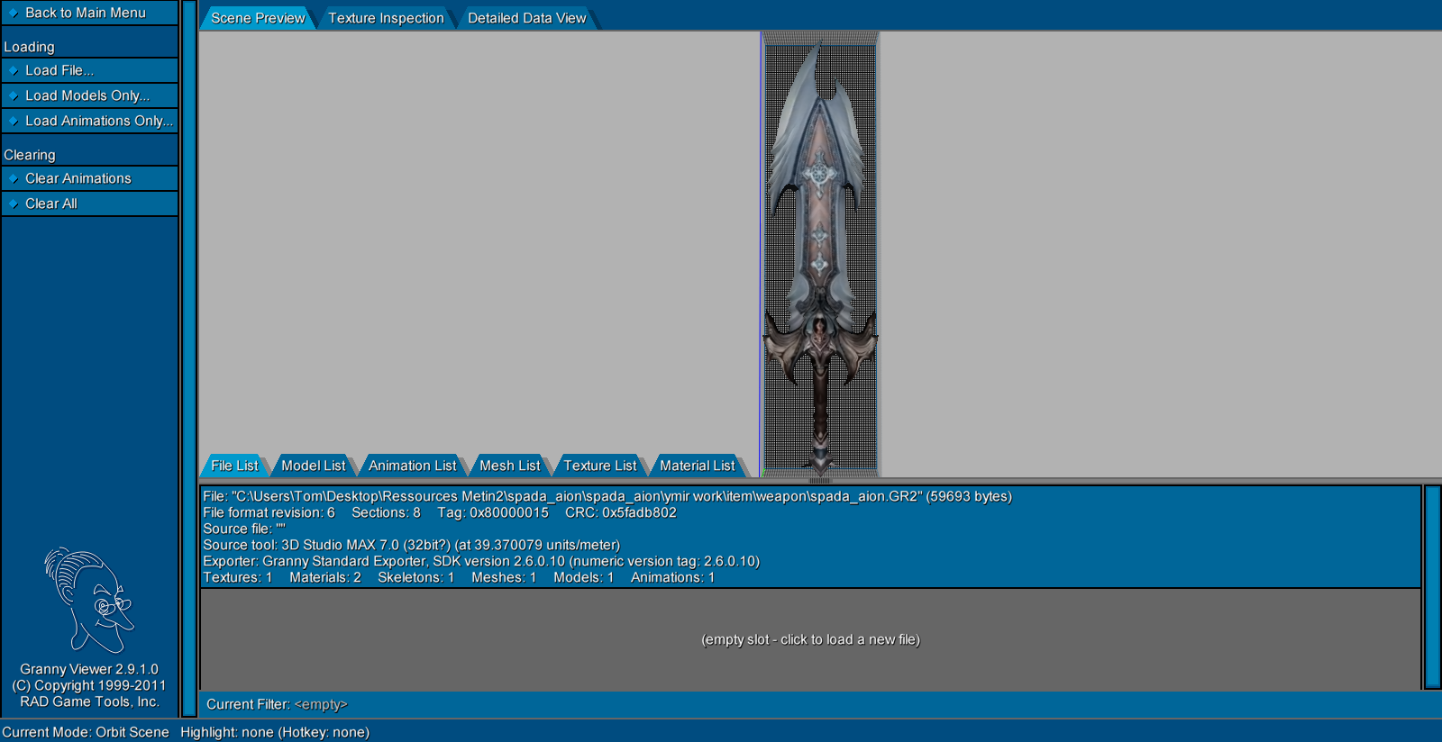Screen dimensions: 1442x742
Task: Click the 'Skeletons: 1' count
Action: click(416, 577)
